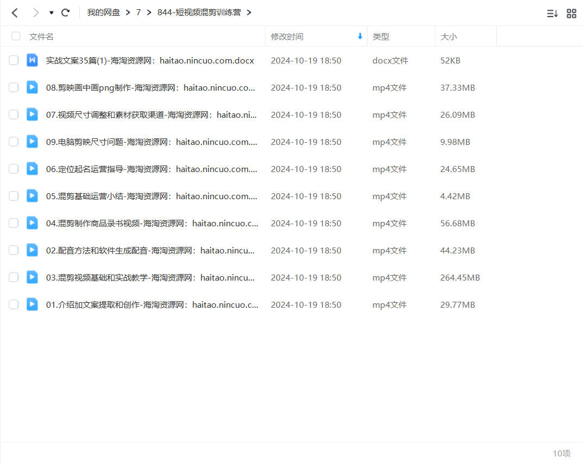
Task: Check the box for 实战文案35篇 docx
Action: (14, 60)
